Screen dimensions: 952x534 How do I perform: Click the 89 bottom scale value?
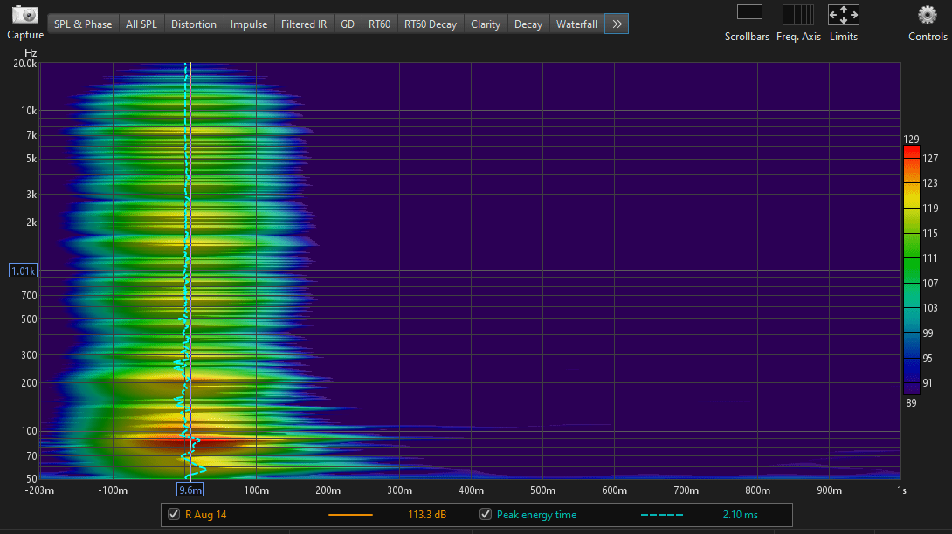[x=911, y=403]
